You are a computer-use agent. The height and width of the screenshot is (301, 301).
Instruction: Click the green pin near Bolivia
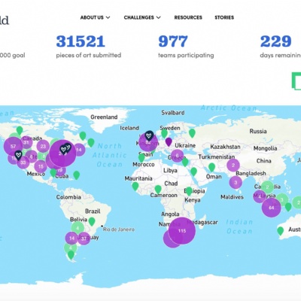tap(92, 221)
